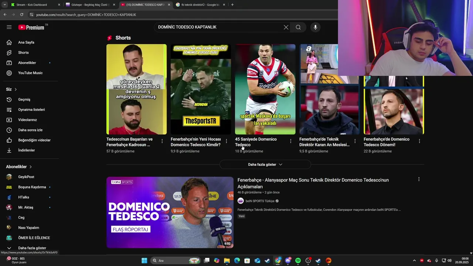This screenshot has height=266, width=473.
Task: Expand the Abonelikler section heading chevron
Action: [31, 167]
